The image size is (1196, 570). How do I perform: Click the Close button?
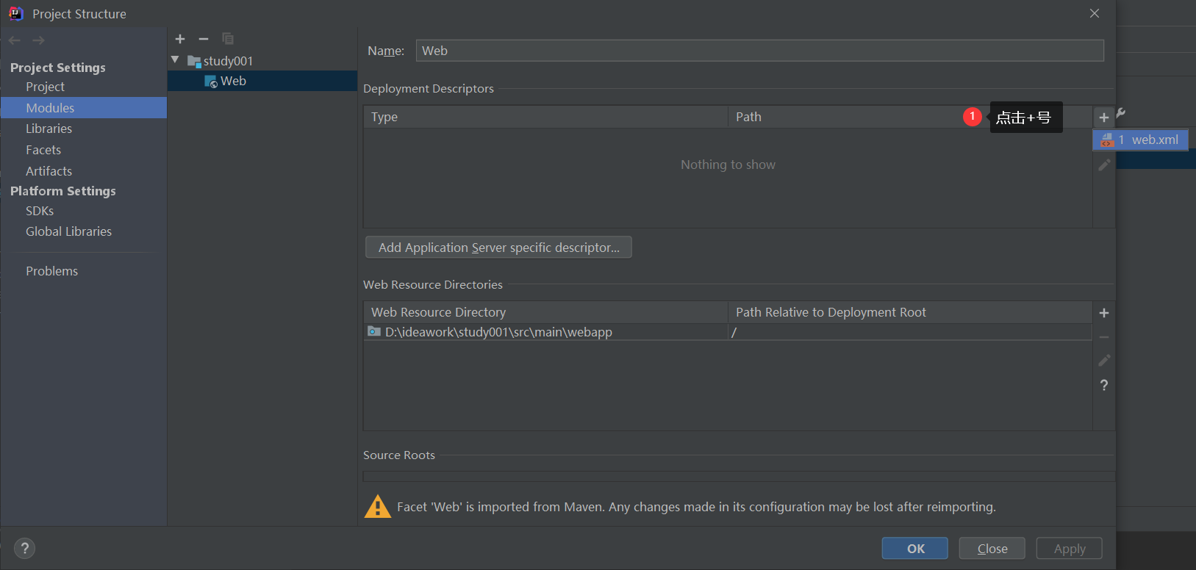[x=992, y=549]
